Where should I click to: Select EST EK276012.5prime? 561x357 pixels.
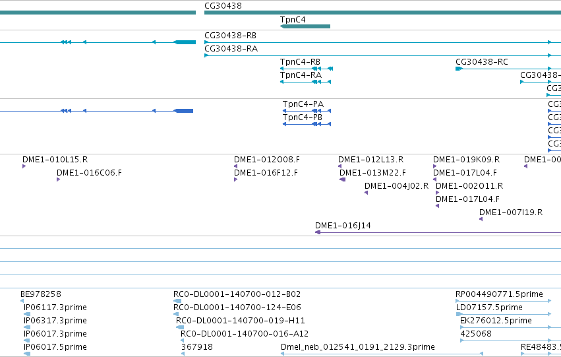496,321
